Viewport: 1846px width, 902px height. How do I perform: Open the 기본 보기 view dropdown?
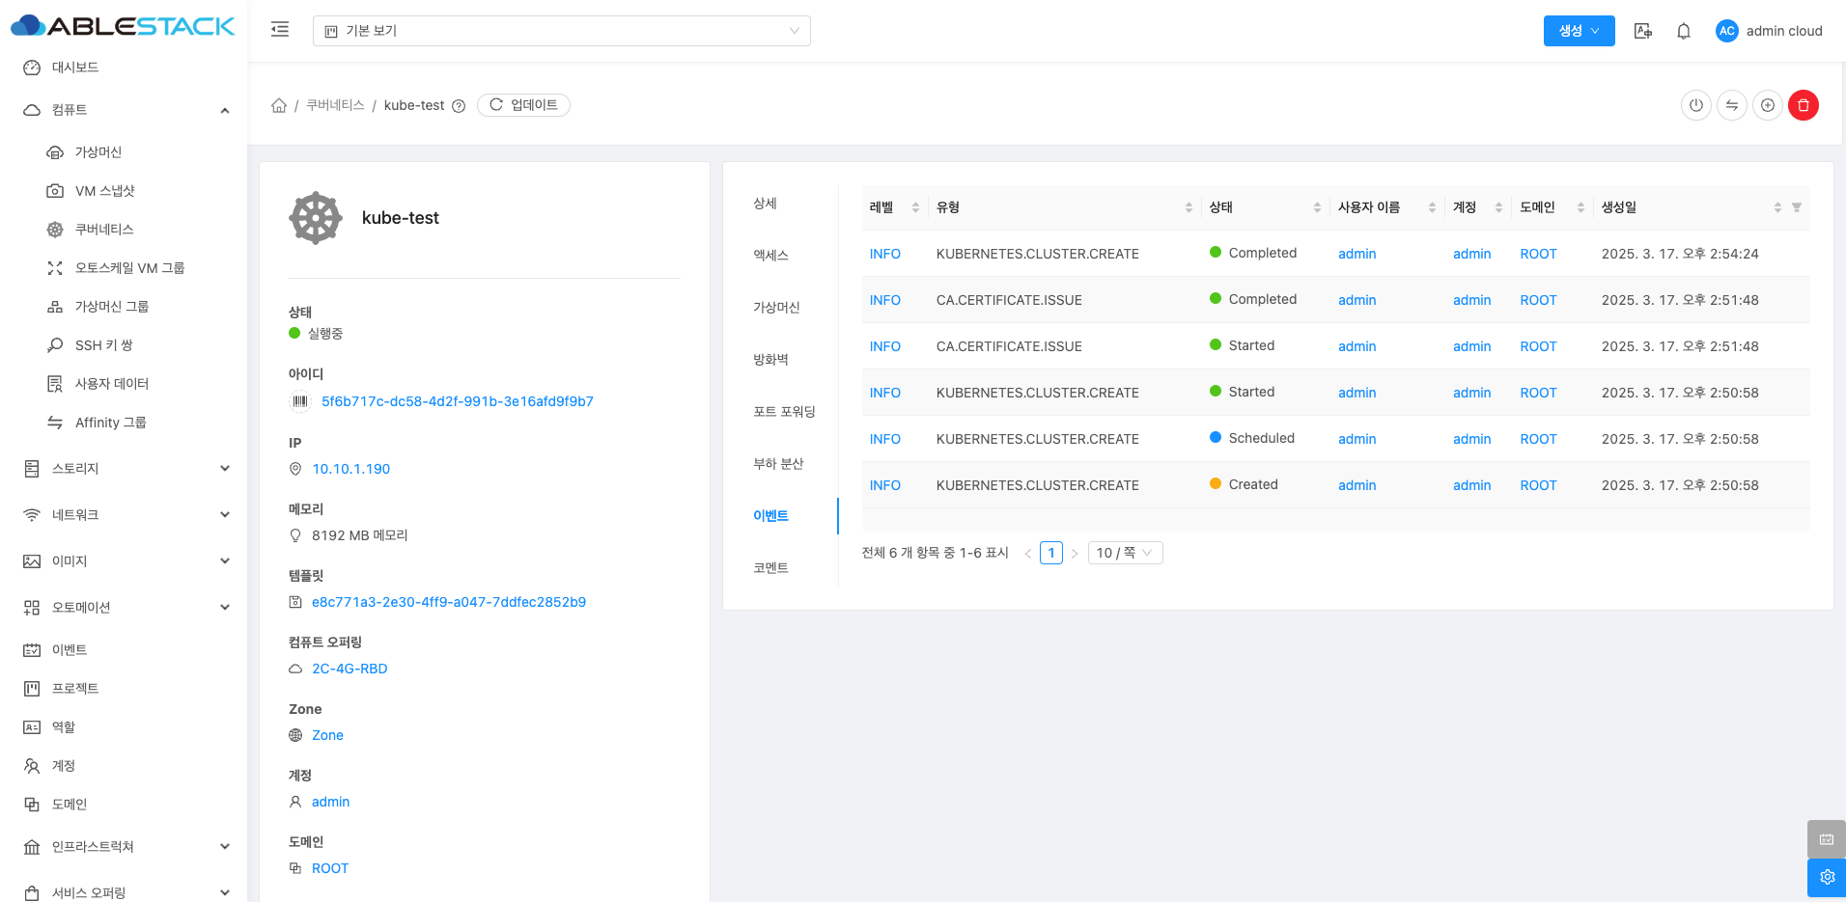561,31
